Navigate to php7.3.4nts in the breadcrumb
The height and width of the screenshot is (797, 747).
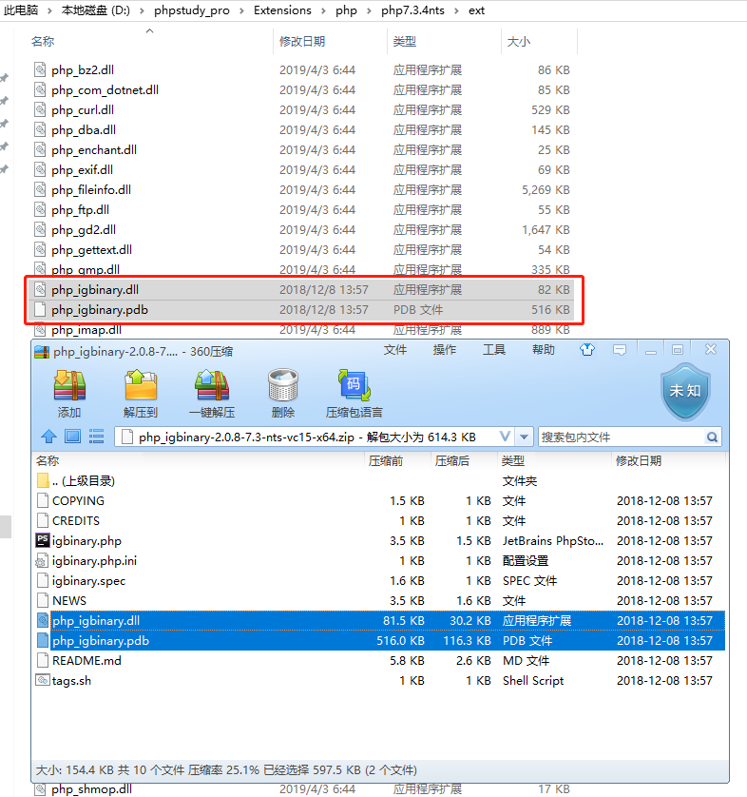412,10
